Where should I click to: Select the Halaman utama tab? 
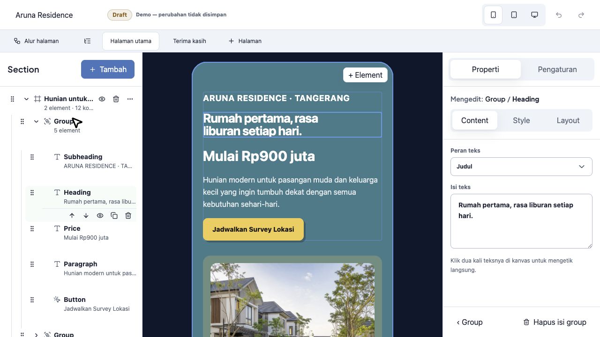tap(131, 41)
